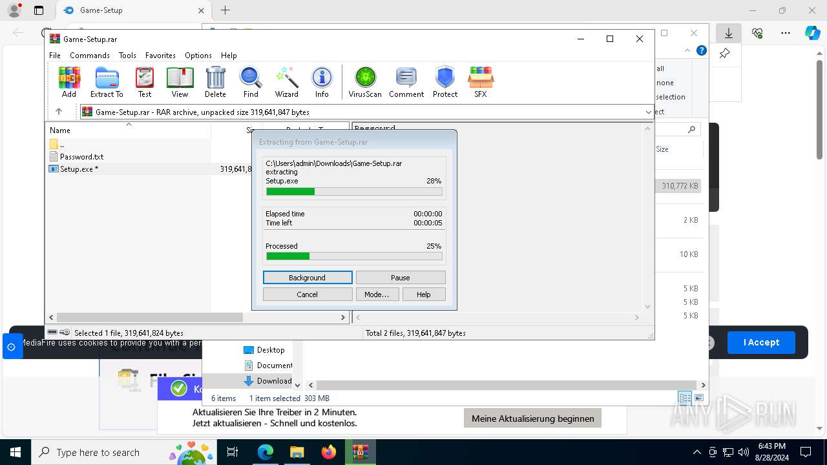Open the Extract To tool
827x465 pixels.
click(107, 82)
